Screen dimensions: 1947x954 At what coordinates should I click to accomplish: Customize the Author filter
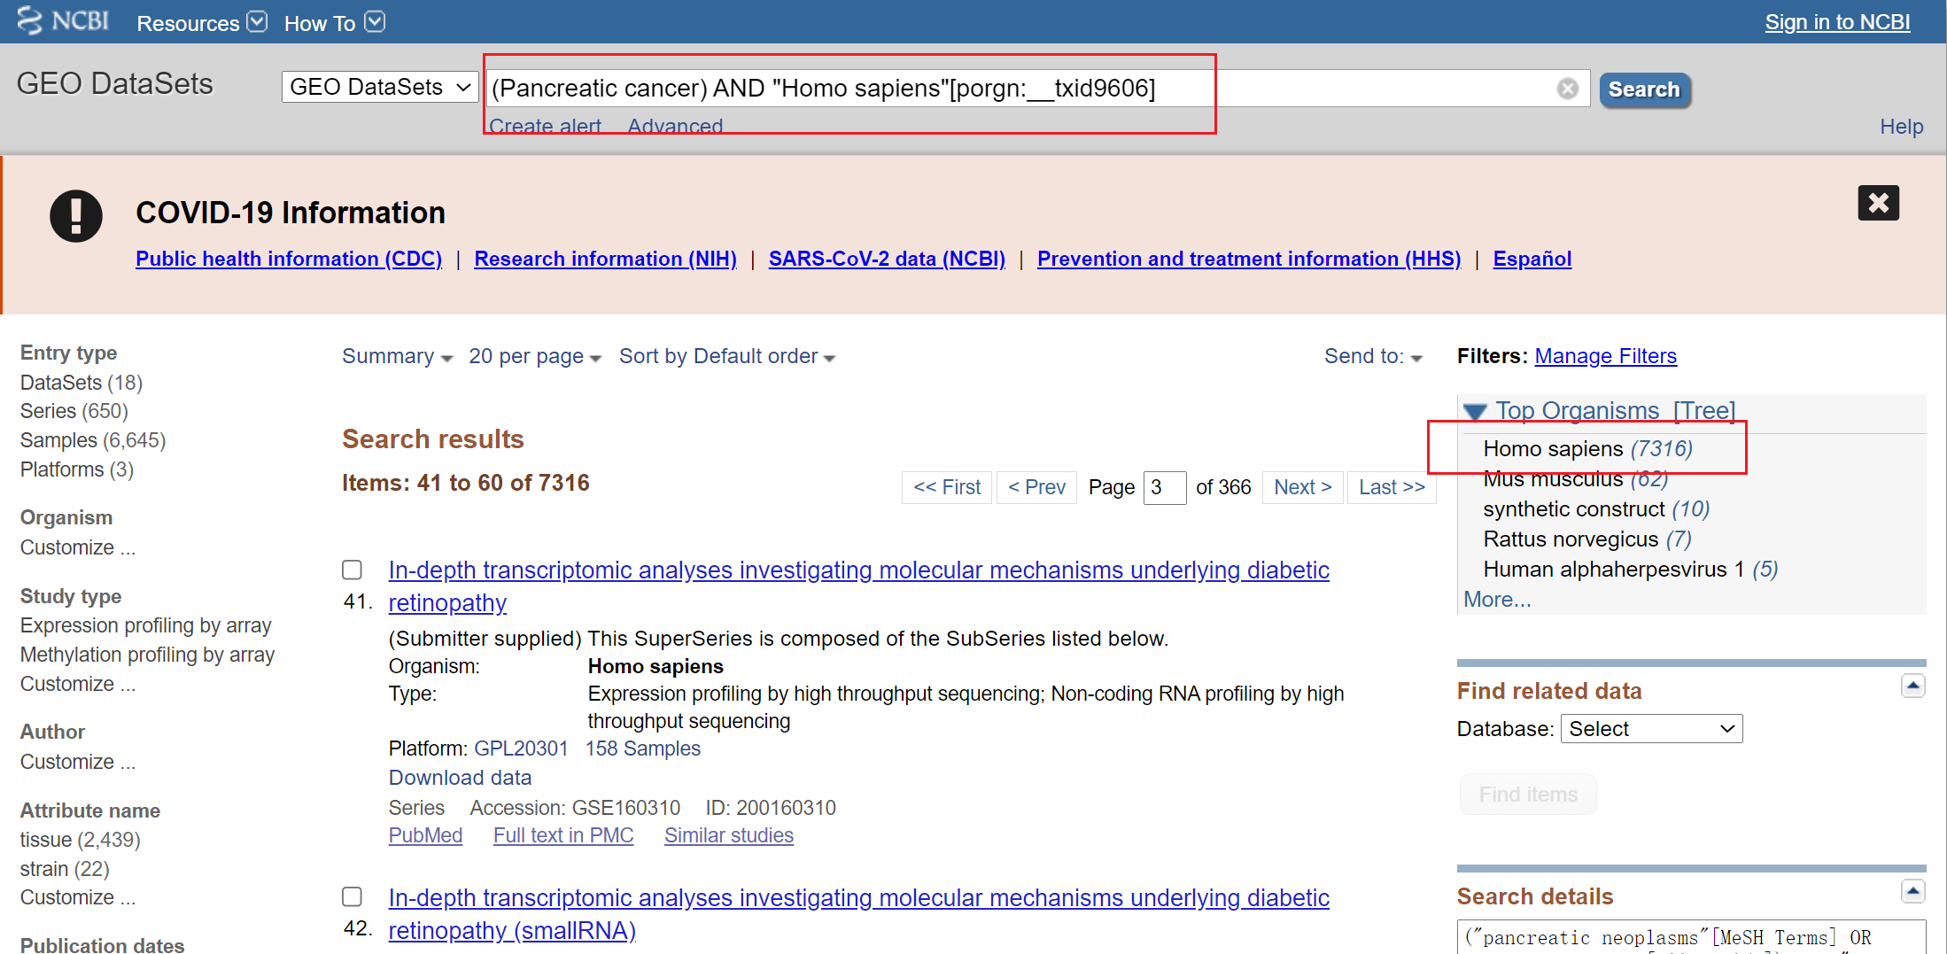(78, 762)
